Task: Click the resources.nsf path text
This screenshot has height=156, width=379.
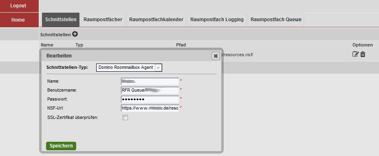Action: point(237,55)
